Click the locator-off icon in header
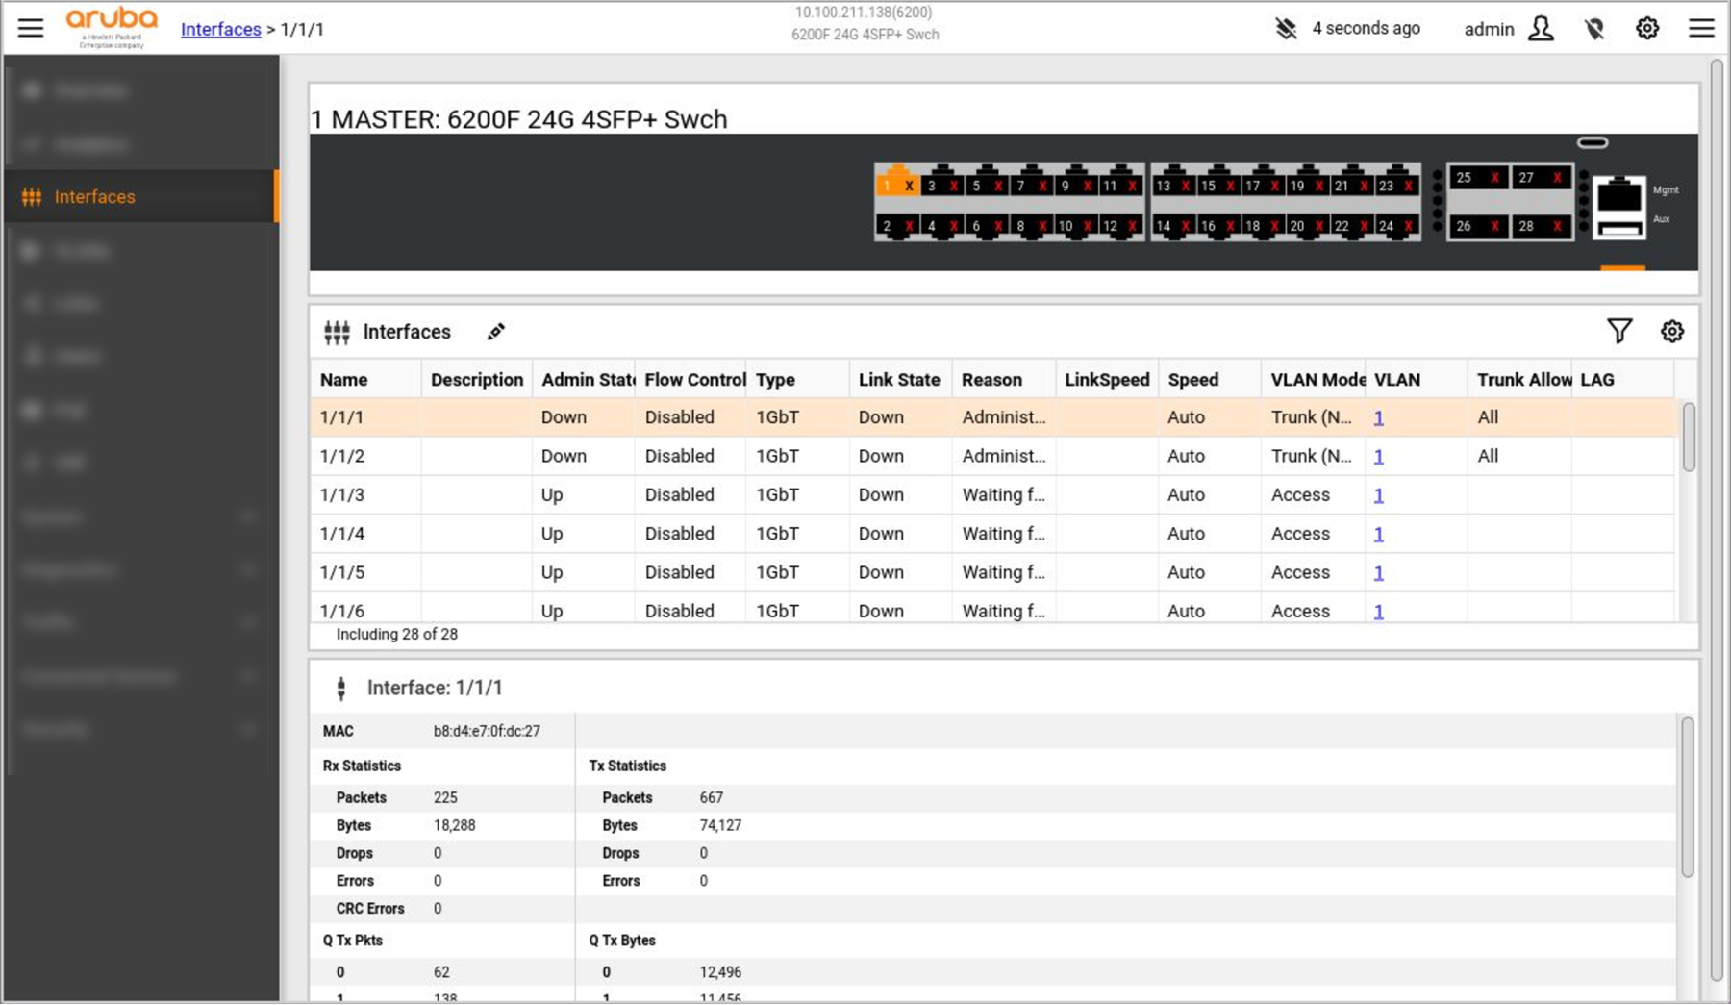The height and width of the screenshot is (1005, 1731). click(1595, 29)
